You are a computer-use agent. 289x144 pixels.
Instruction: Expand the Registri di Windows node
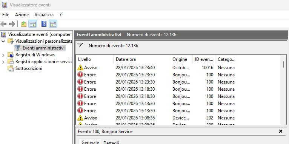[3, 55]
